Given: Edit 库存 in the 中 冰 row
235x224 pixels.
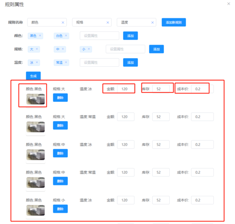Looking at the screenshot, I should [x=161, y=145].
